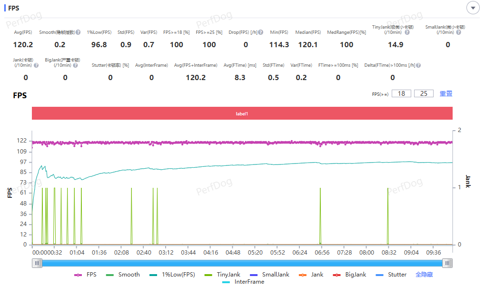This screenshot has width=485, height=287.
Task: Open TinyJank help question mark icon
Action: click(x=407, y=32)
